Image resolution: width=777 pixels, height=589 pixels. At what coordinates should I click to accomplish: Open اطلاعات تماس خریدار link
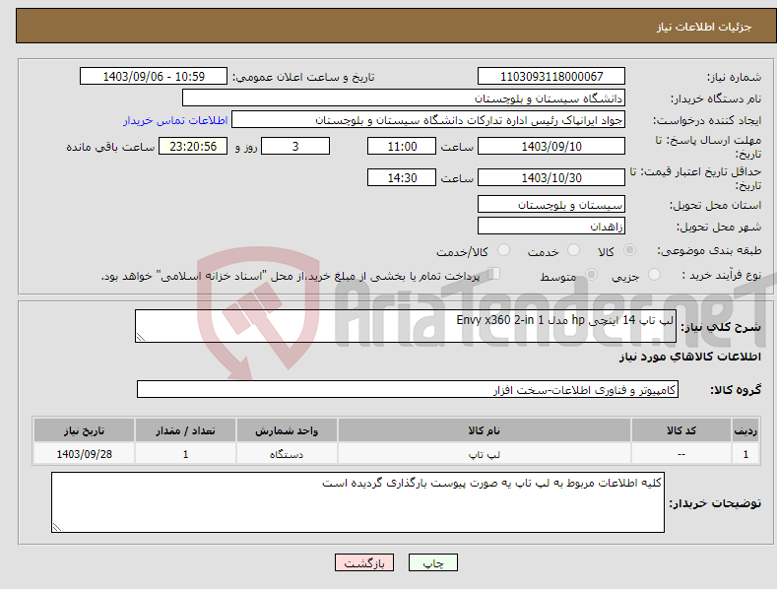(175, 120)
